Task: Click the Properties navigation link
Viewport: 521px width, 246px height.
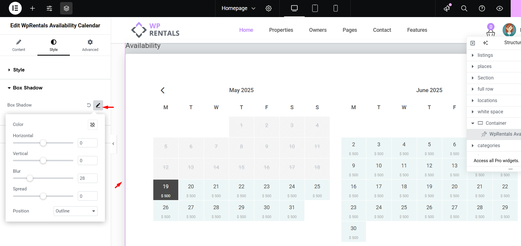Action: click(281, 30)
